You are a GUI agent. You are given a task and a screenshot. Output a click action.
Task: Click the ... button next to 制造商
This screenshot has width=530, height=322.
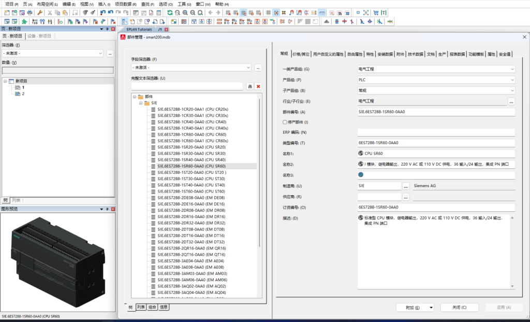[x=406, y=186]
